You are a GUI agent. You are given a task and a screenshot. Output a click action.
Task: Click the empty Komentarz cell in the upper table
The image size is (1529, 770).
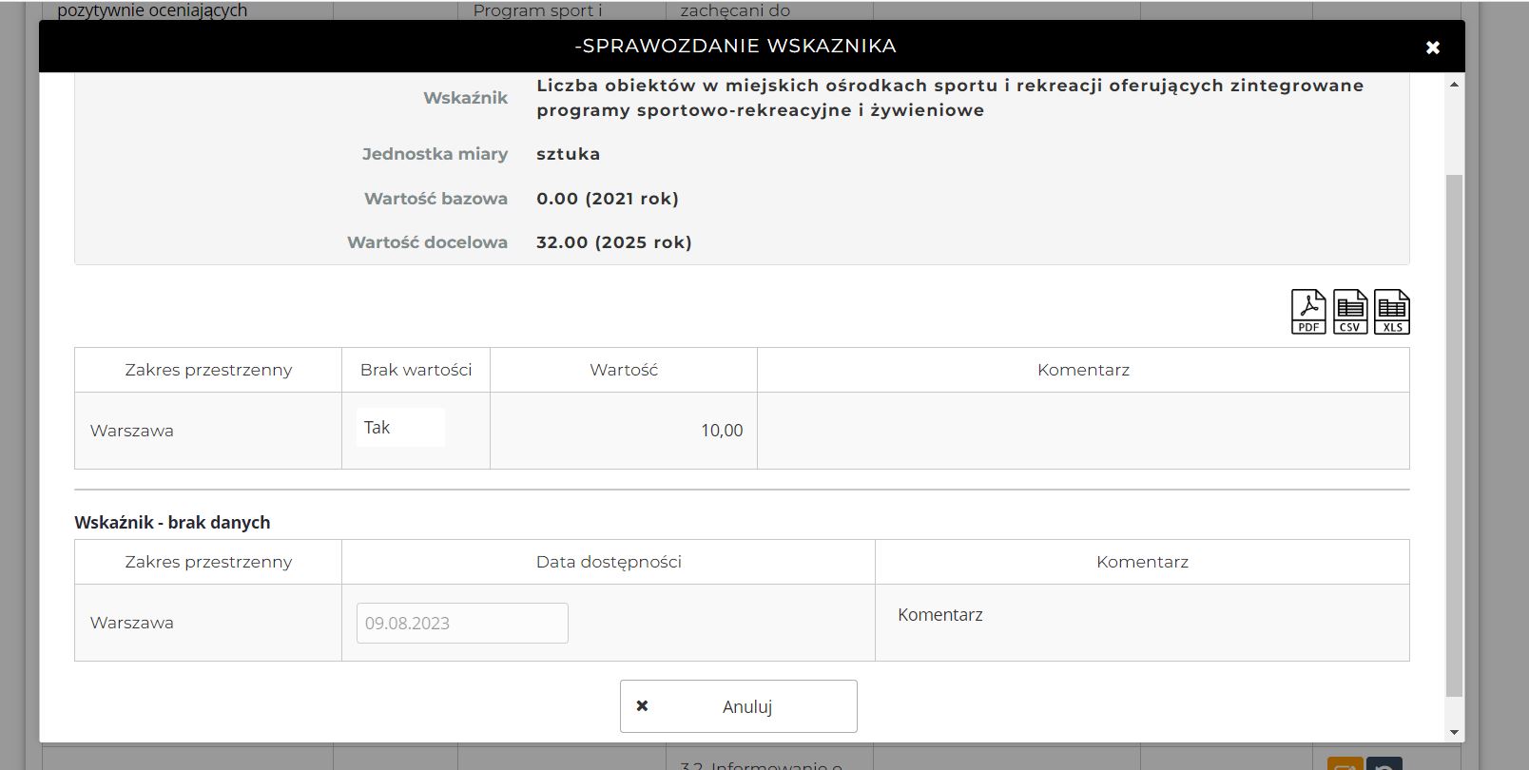[1083, 431]
